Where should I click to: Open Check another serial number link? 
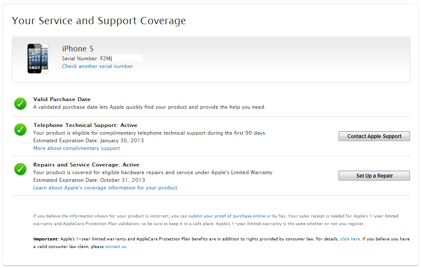pyautogui.click(x=97, y=66)
